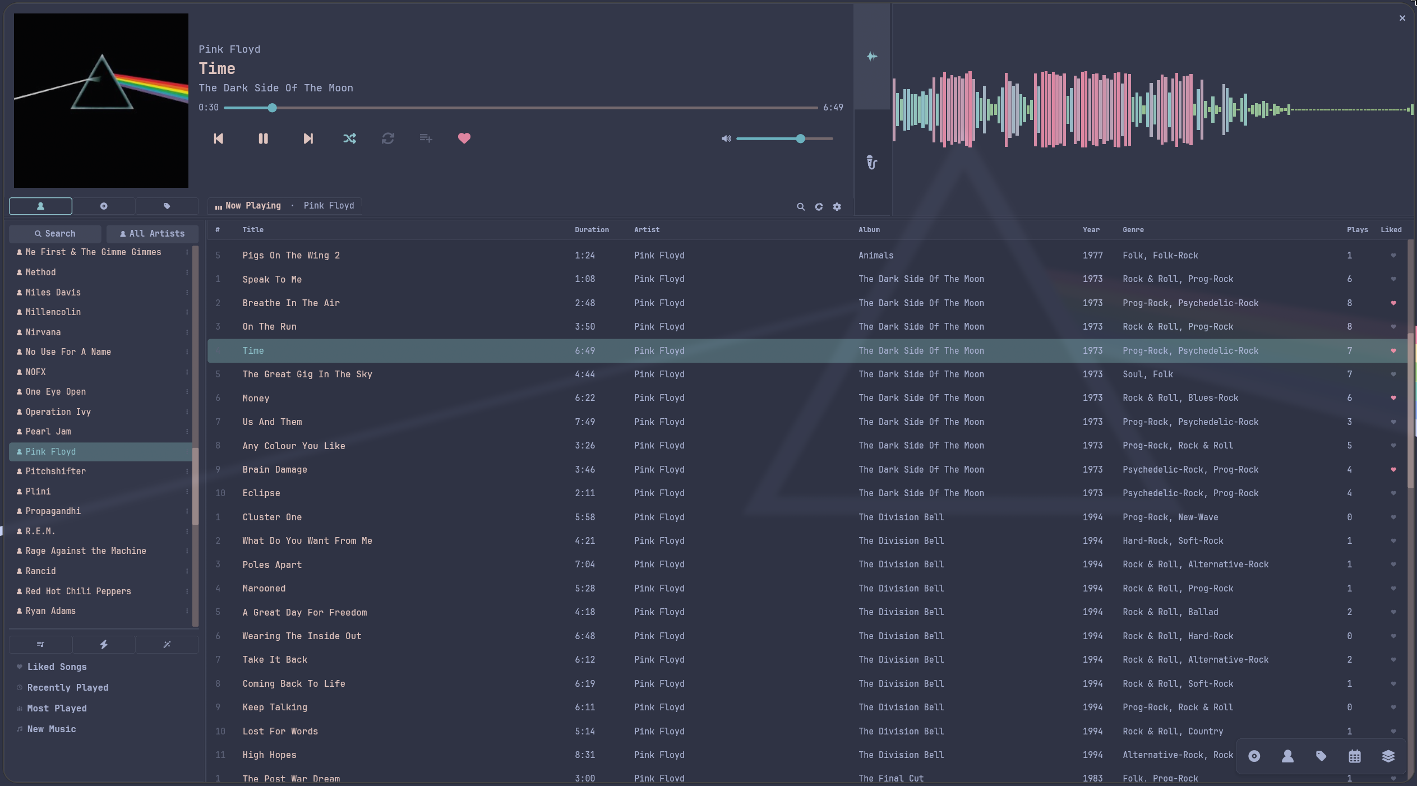The height and width of the screenshot is (786, 1417).
Task: Open the options menu for NOFX
Action: (187, 372)
